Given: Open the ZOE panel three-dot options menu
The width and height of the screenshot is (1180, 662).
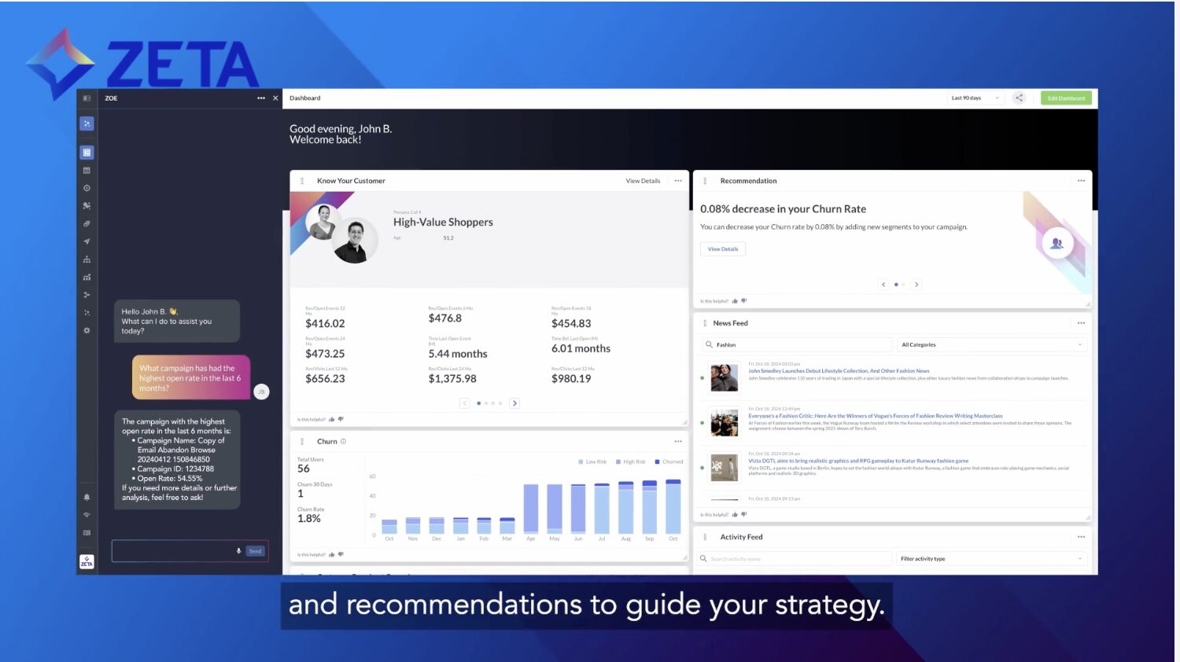Looking at the screenshot, I should pyautogui.click(x=261, y=98).
